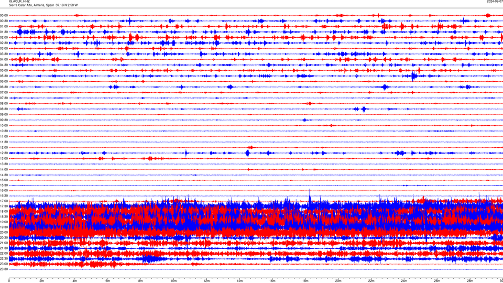Click the 03:30 row label
This screenshot has width=503, height=283.
pos(4,54)
